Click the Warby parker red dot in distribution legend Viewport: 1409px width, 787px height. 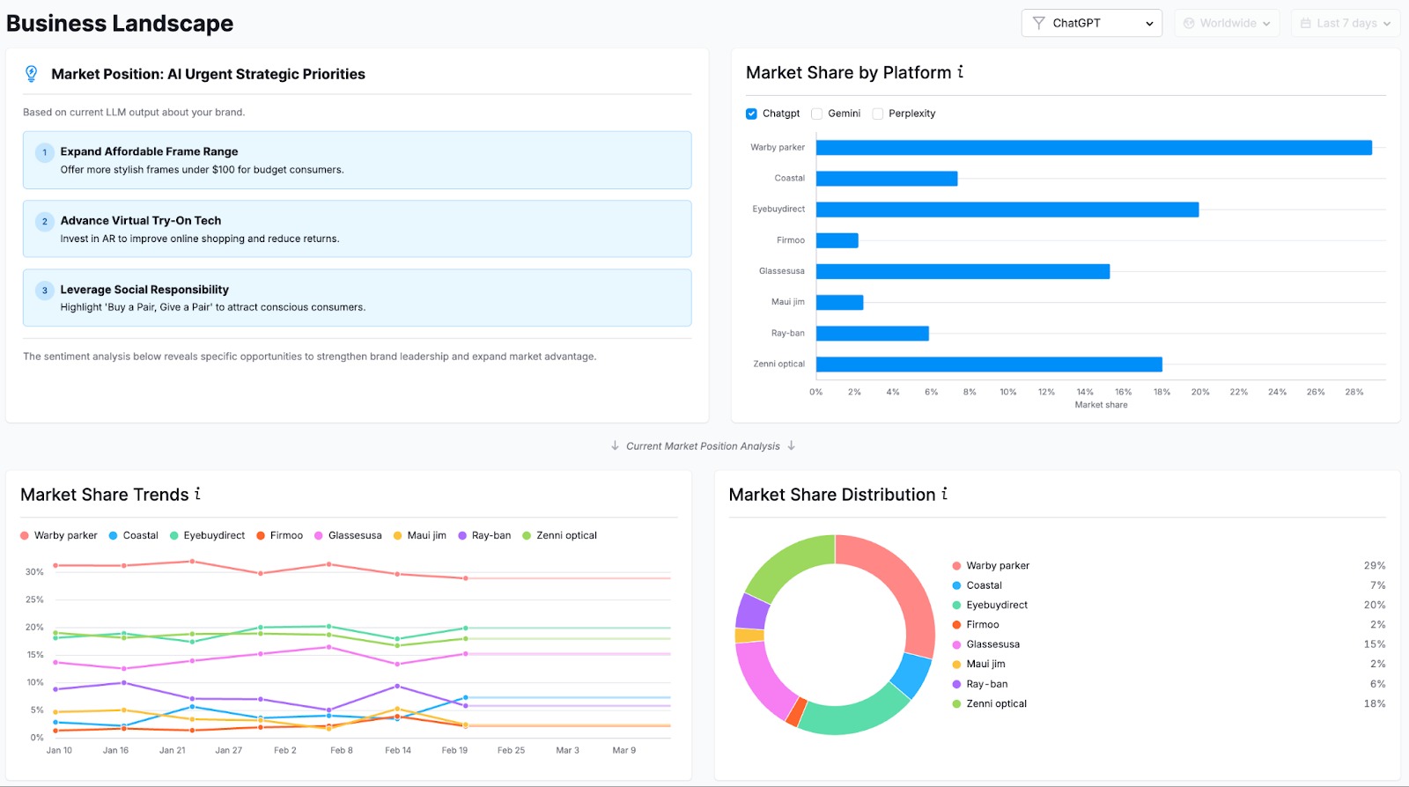click(956, 566)
